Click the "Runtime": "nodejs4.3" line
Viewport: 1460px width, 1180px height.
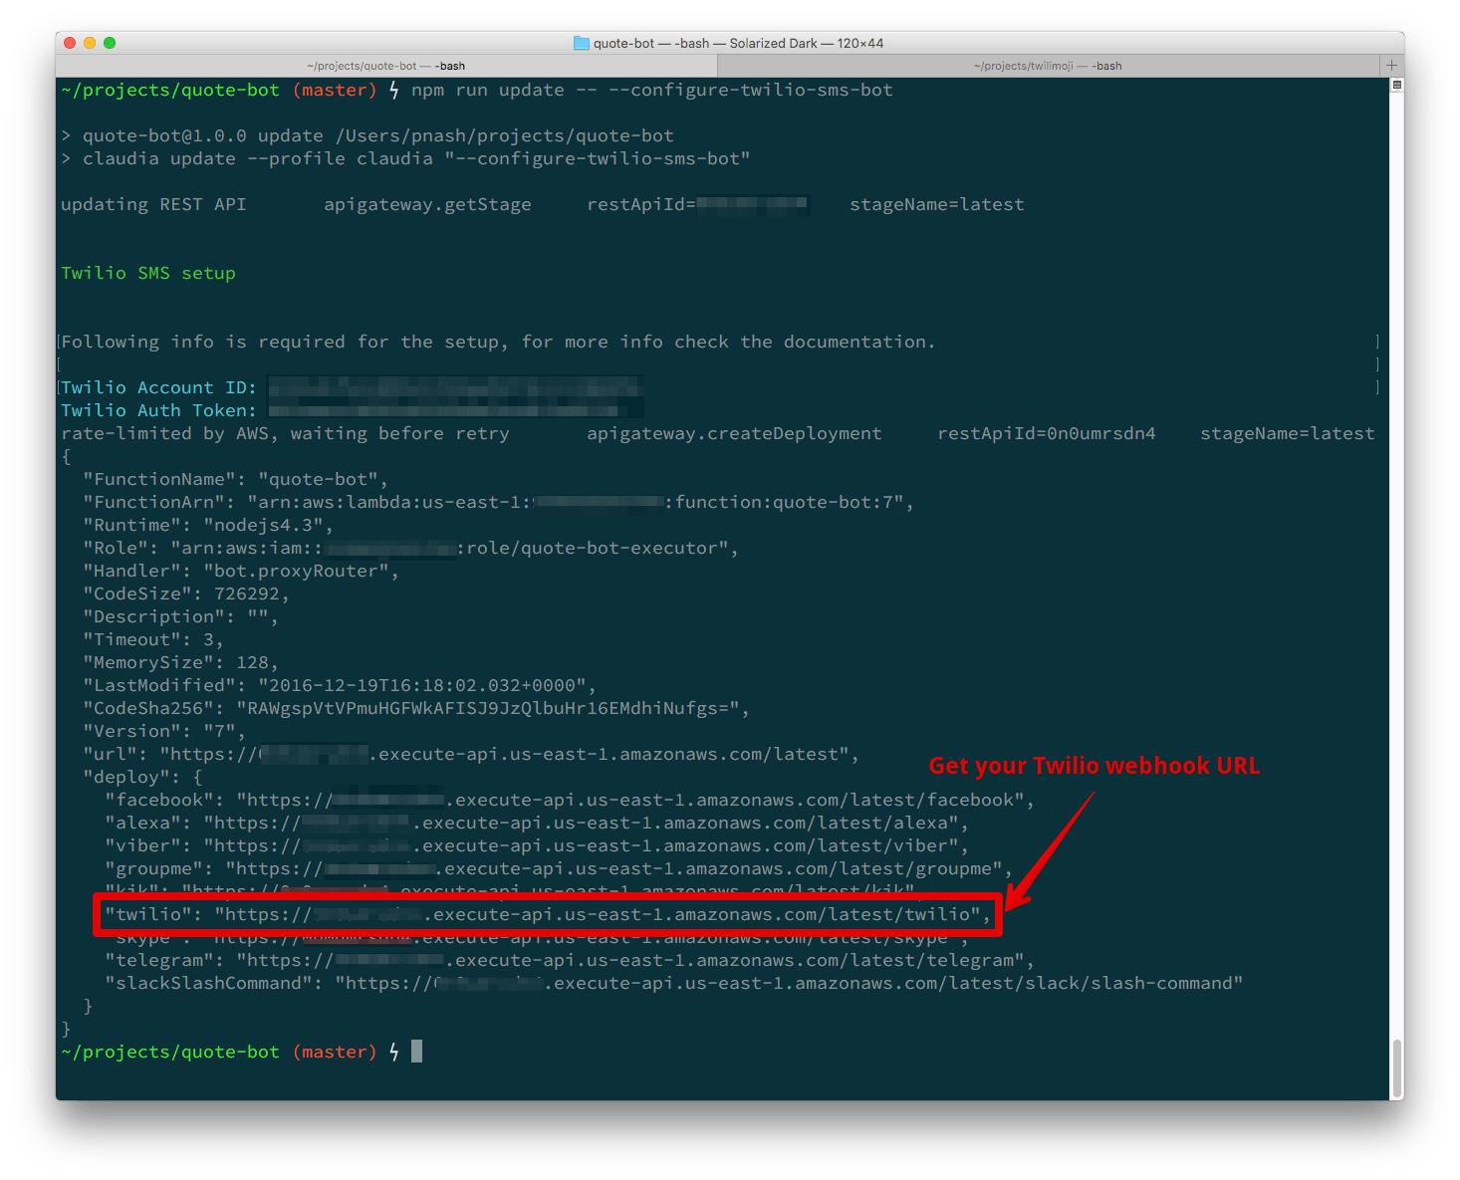click(x=208, y=525)
